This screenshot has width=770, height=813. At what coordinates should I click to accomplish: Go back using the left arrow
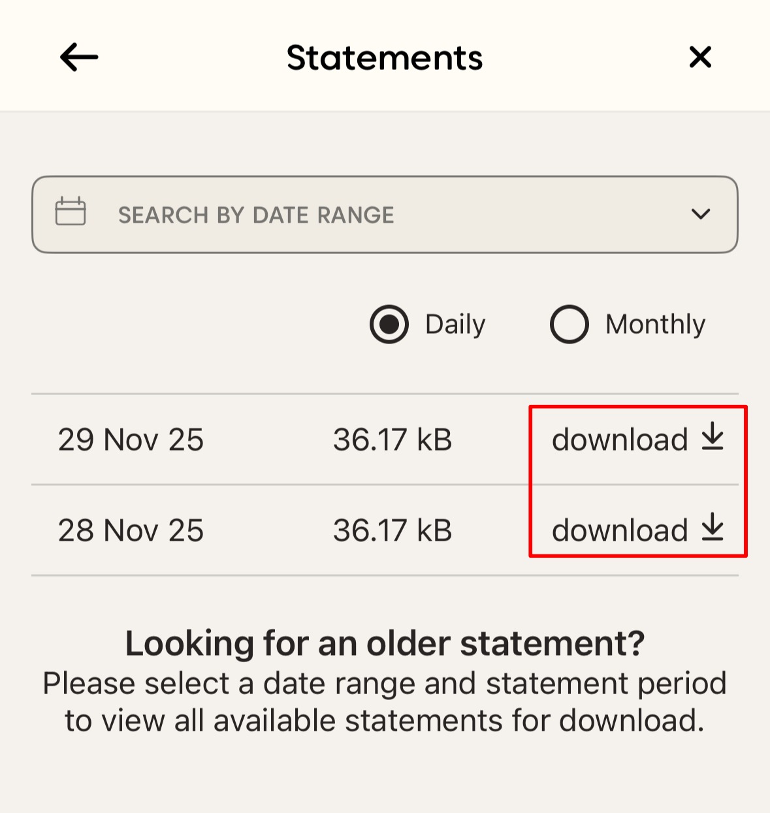click(x=79, y=57)
